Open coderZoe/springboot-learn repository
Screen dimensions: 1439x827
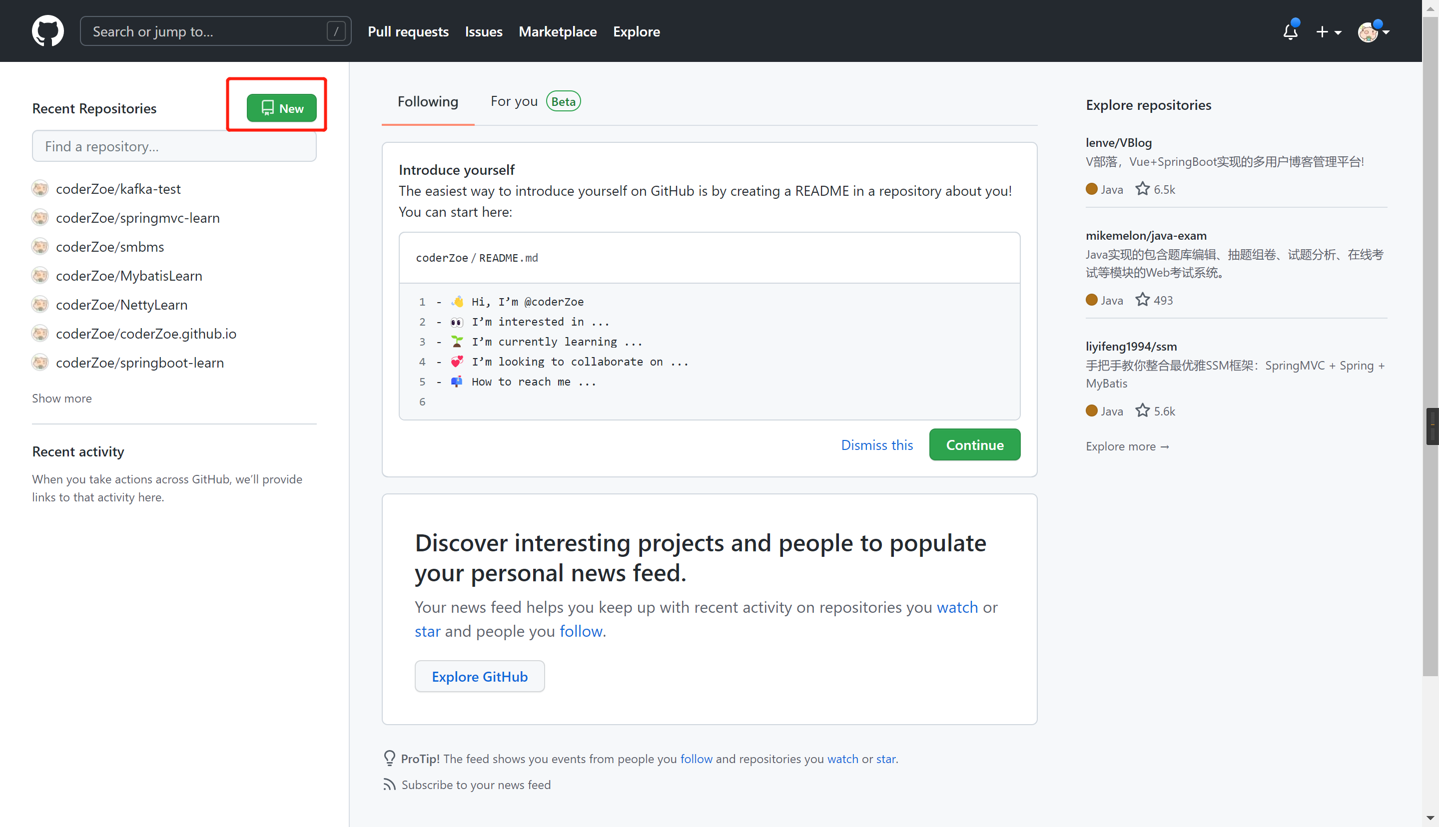point(140,363)
